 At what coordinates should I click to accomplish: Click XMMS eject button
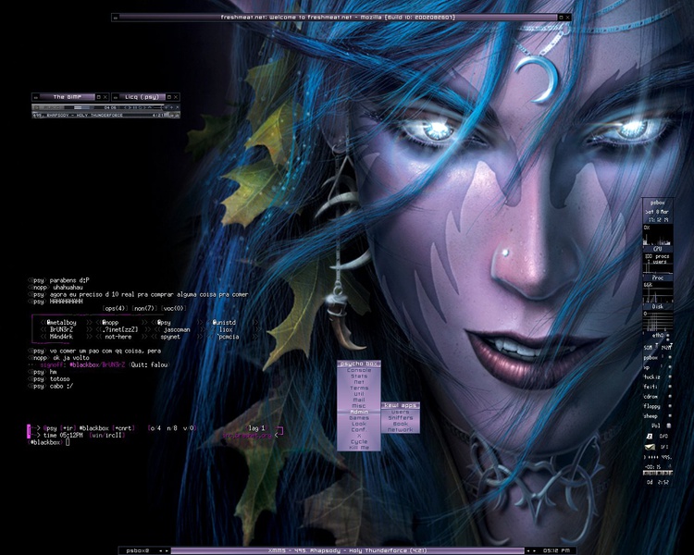point(150,107)
